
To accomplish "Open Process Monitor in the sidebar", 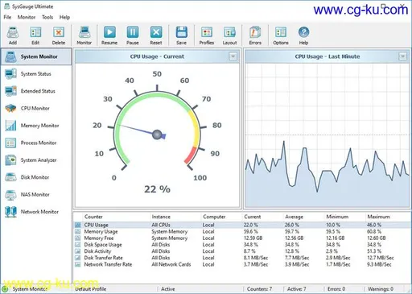I will (x=36, y=143).
